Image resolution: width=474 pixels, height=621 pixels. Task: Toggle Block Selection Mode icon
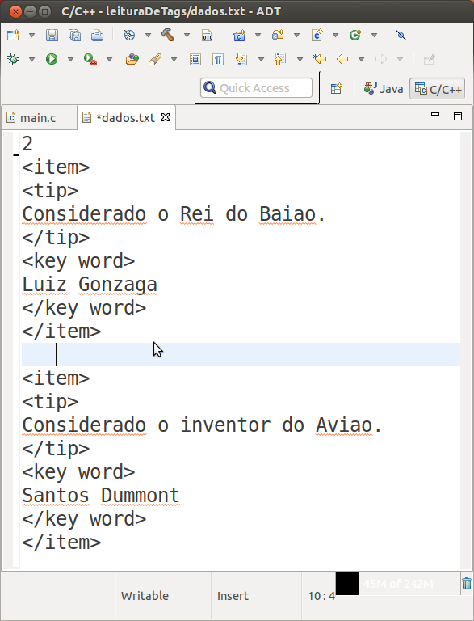point(195,59)
